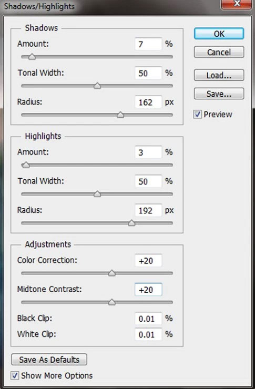Click the Shadows Radius slider handle
Image resolution: width=255 pixels, height=389 pixels.
pyautogui.click(x=120, y=115)
